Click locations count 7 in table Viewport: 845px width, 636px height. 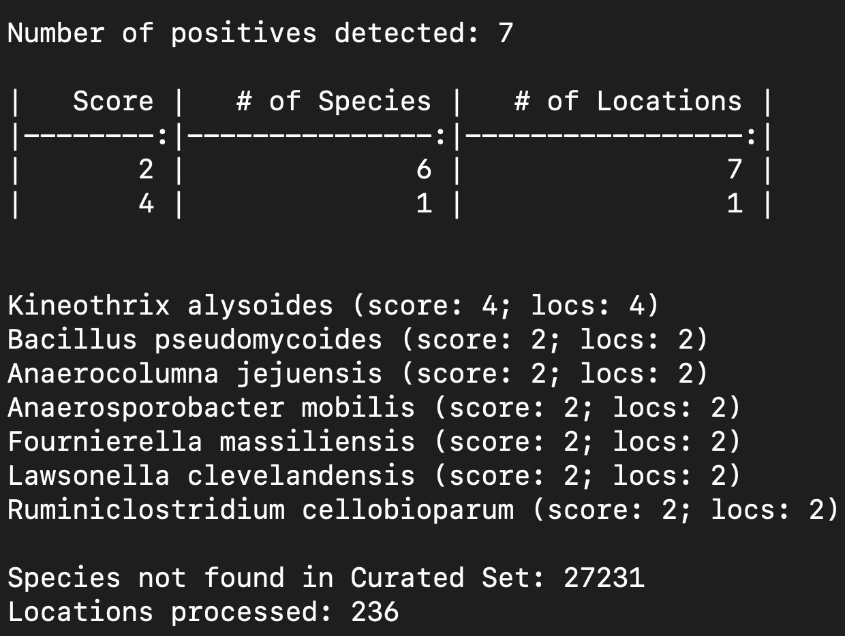[x=735, y=170]
